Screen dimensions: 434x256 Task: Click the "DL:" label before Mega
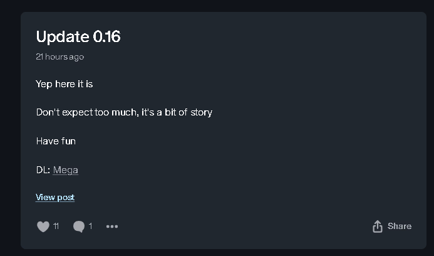coord(43,170)
